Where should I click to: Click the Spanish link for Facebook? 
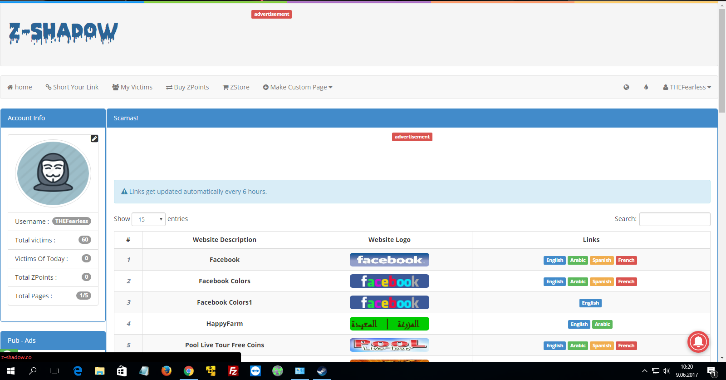coord(602,260)
